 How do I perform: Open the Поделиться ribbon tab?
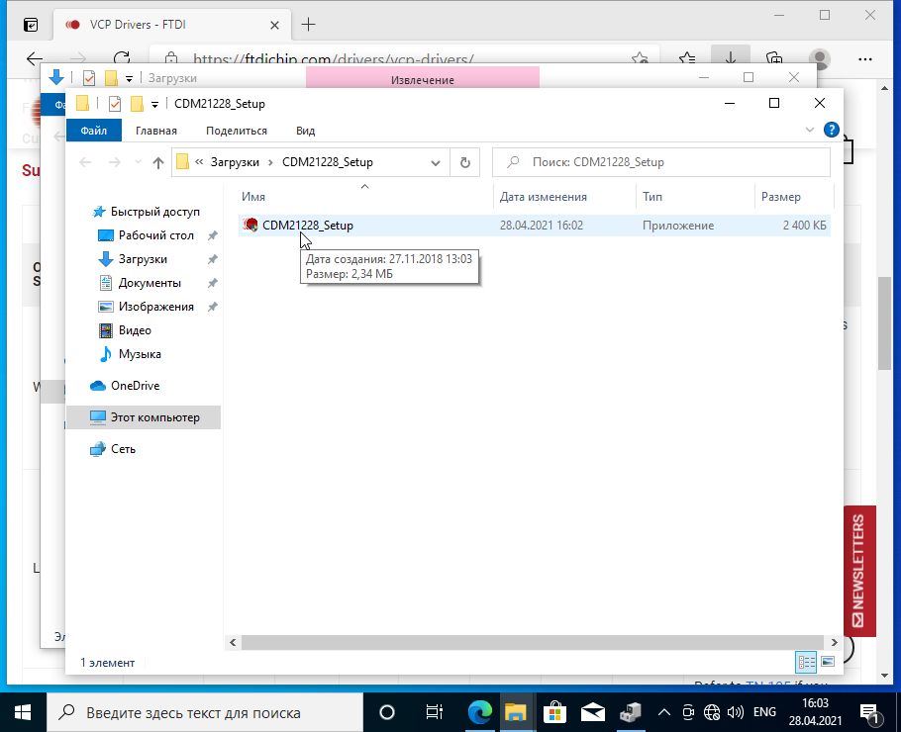237,131
